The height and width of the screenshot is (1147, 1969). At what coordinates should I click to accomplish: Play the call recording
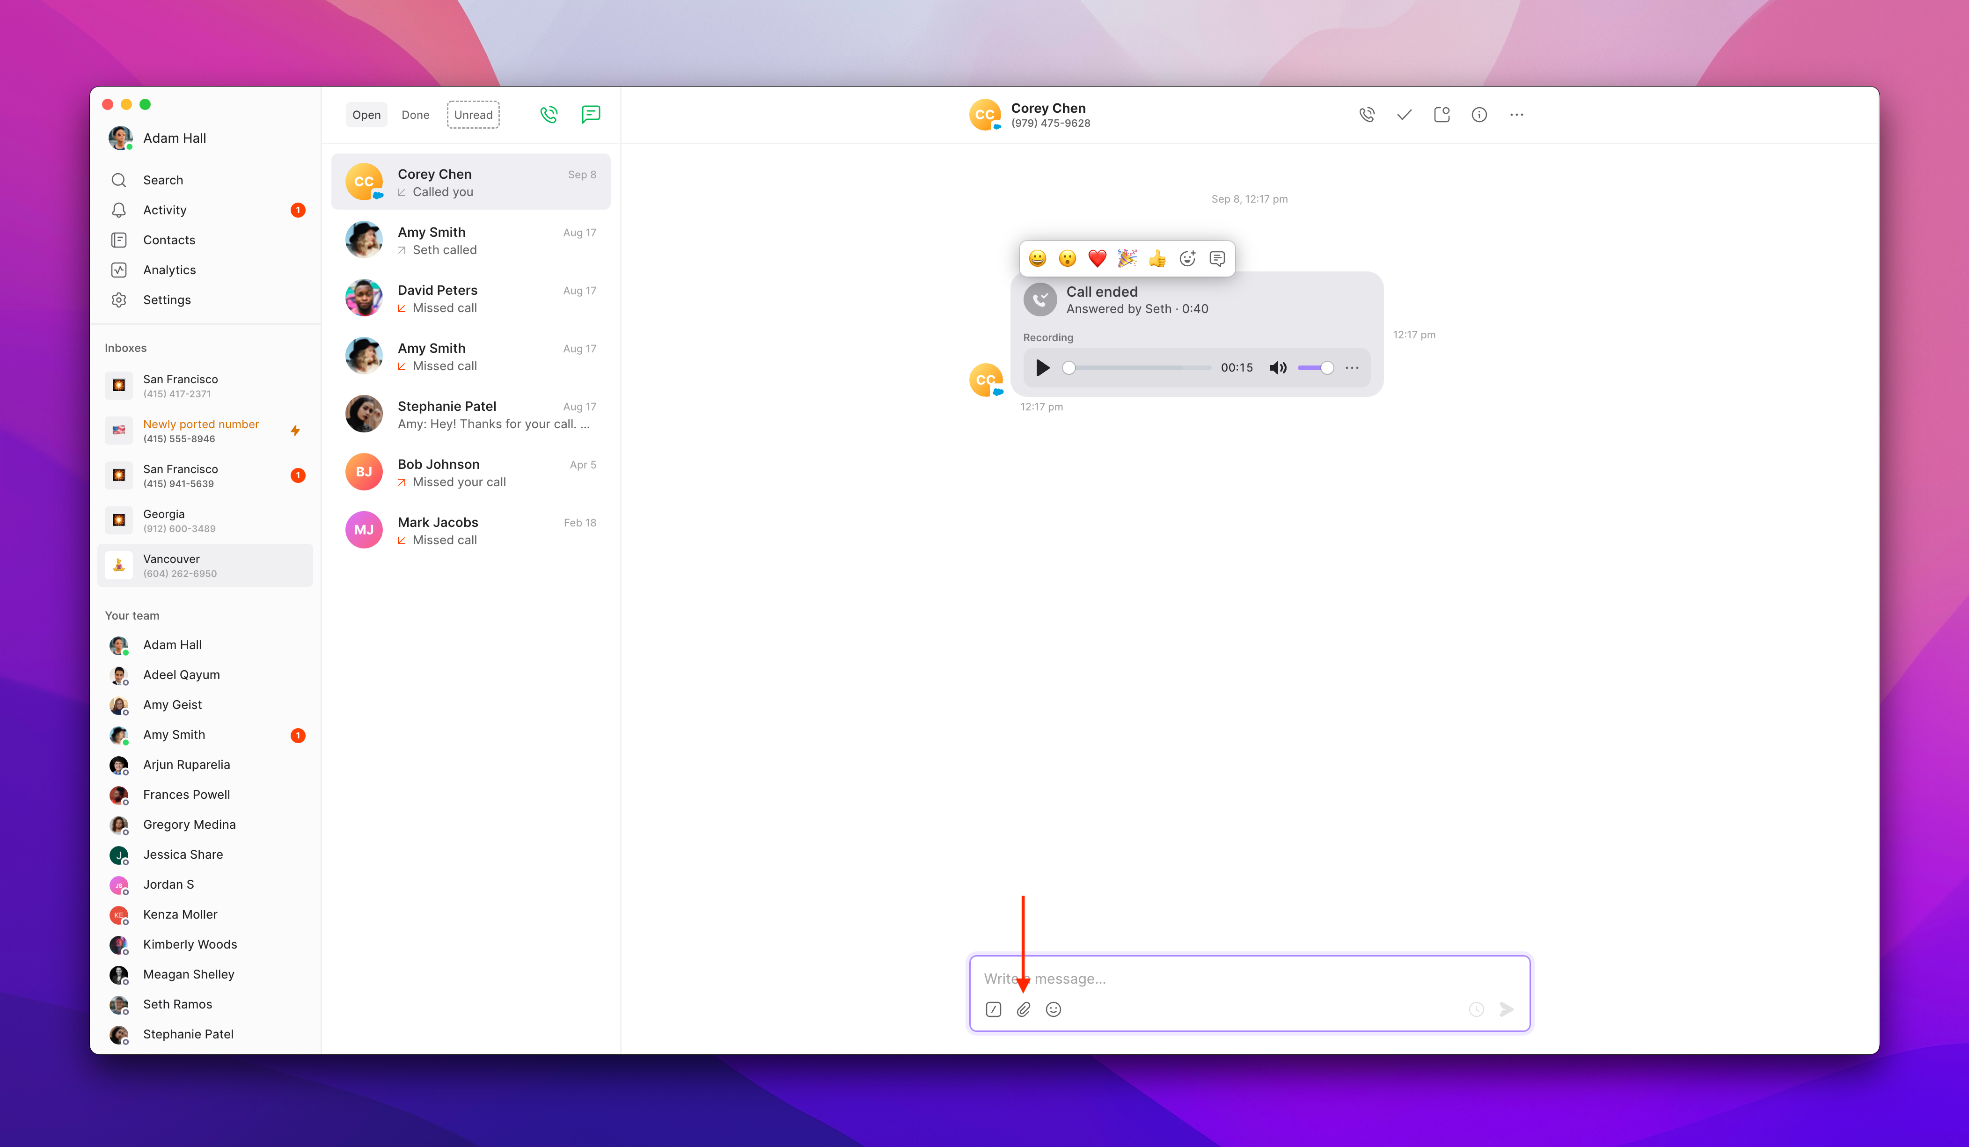1042,368
